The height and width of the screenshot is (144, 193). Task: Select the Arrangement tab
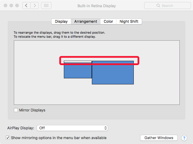pyautogui.click(x=86, y=22)
